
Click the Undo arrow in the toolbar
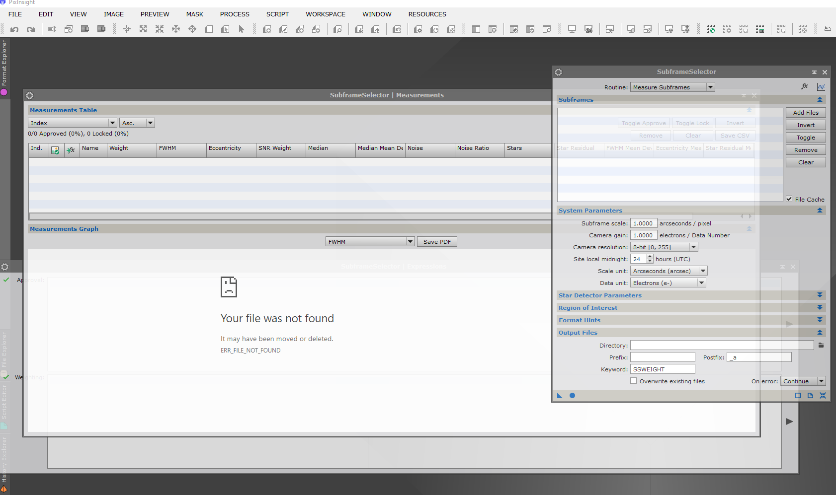click(x=14, y=29)
